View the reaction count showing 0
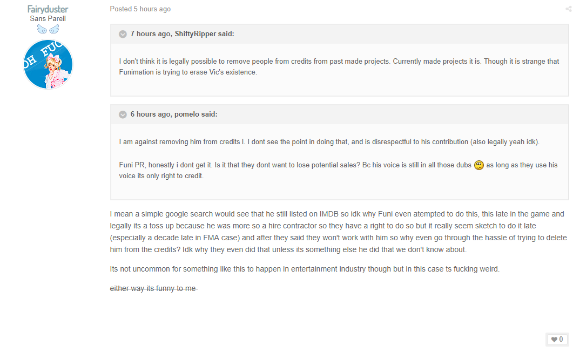This screenshot has height=352, width=573. 561,340
